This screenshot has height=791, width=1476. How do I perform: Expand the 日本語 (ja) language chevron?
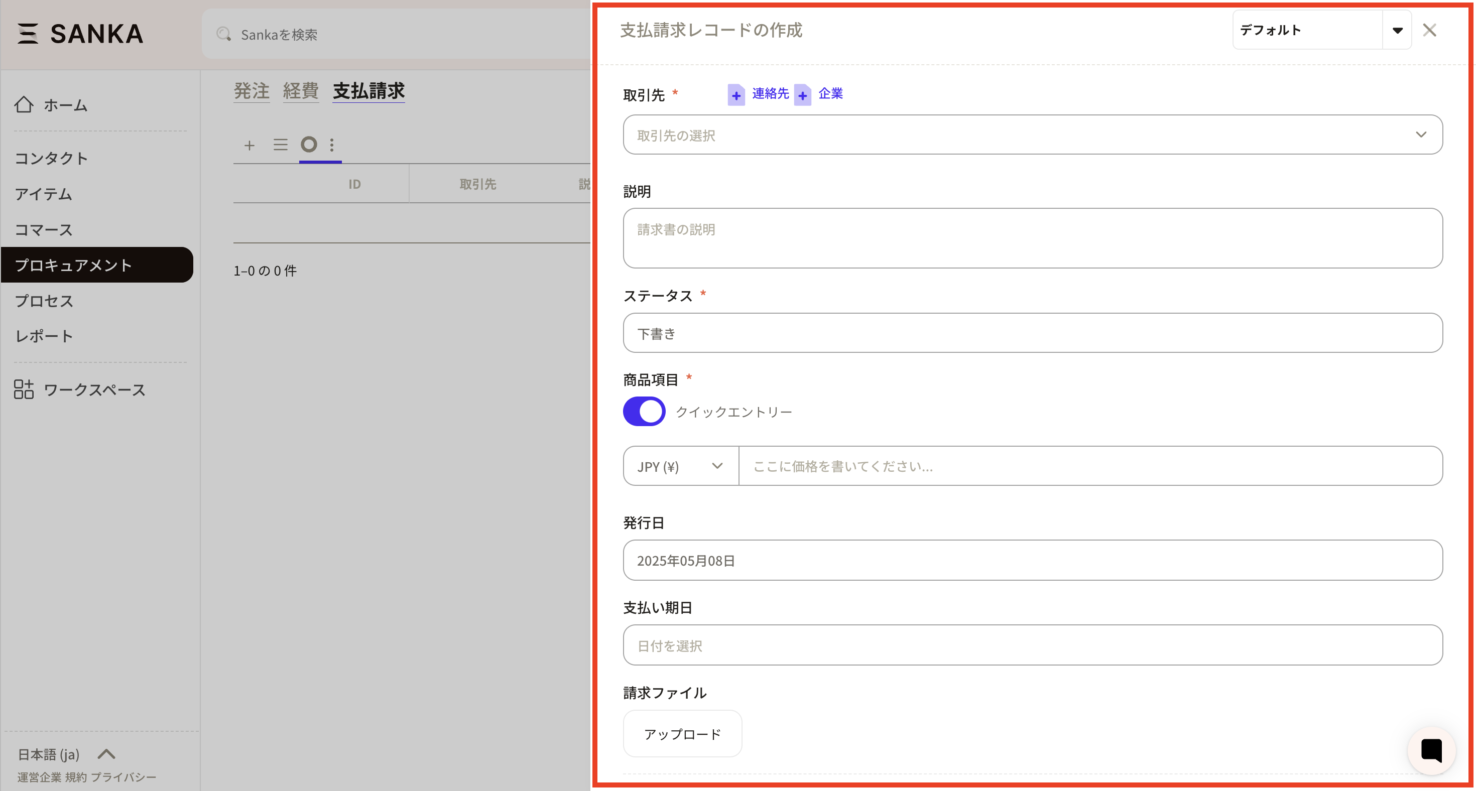point(106,754)
